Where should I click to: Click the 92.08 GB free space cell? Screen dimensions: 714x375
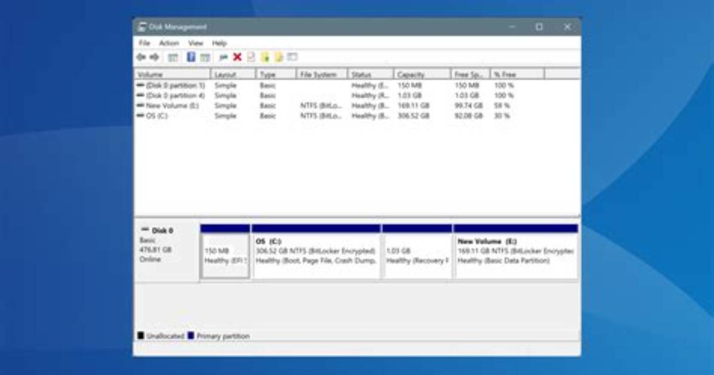pos(469,116)
